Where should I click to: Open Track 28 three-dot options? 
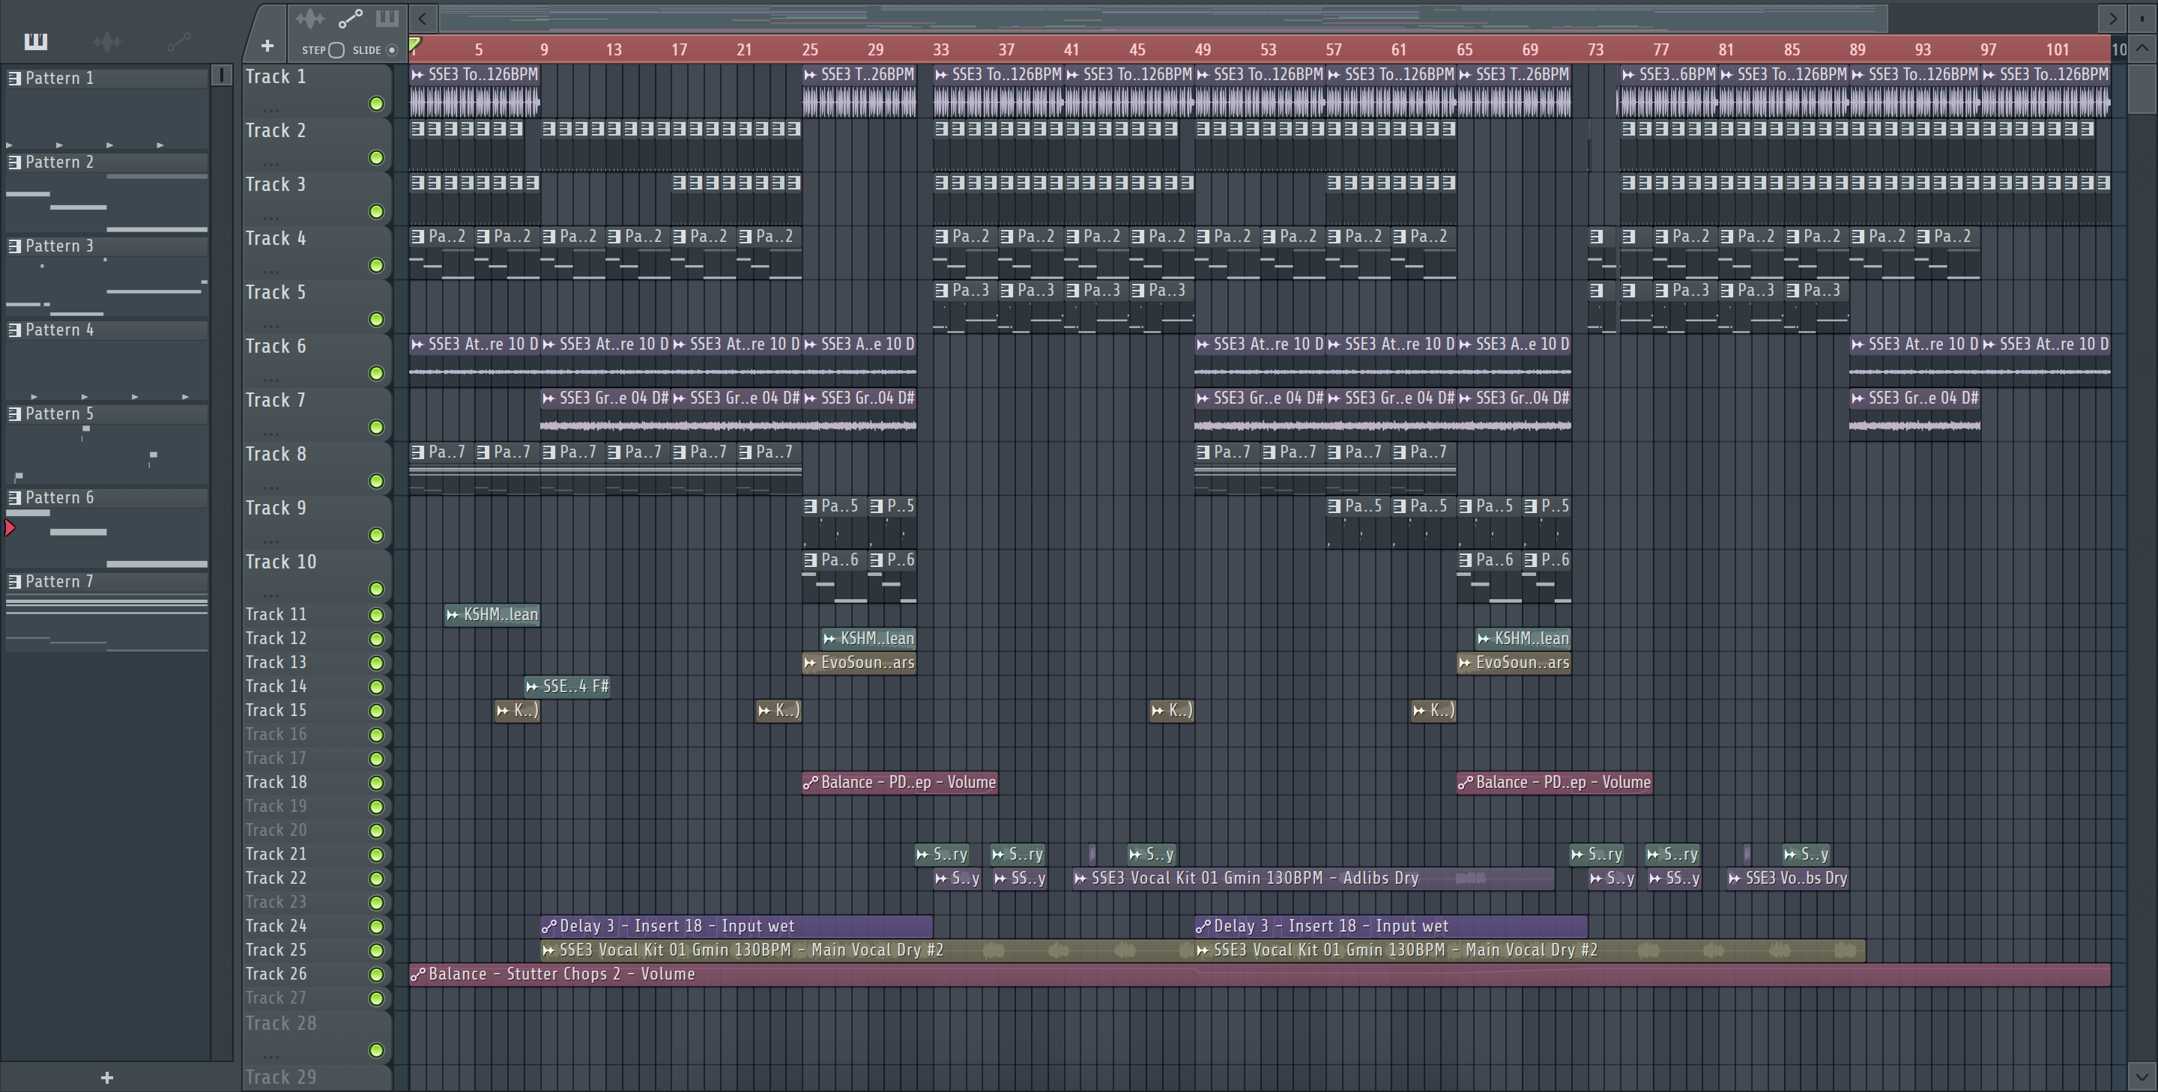[x=270, y=1056]
